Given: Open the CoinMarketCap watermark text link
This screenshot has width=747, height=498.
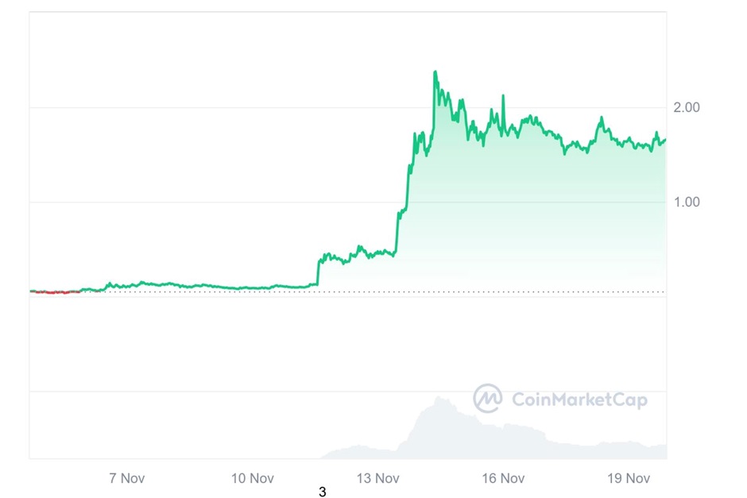Looking at the screenshot, I should click(x=579, y=400).
